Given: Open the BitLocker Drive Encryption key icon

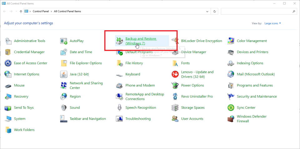Looking at the screenshot, I should (x=175, y=41).
